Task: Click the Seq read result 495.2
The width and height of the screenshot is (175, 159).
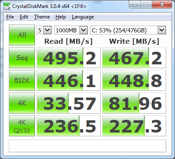Action: click(x=69, y=58)
